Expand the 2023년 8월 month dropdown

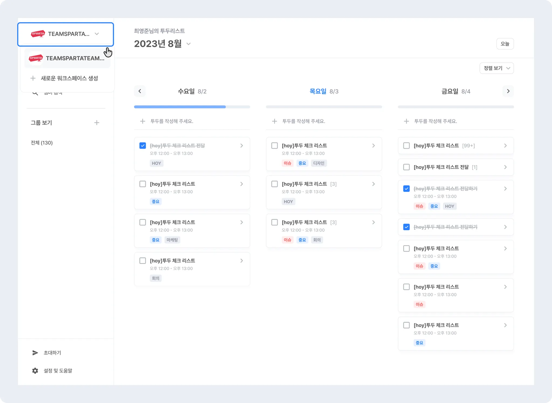point(189,44)
